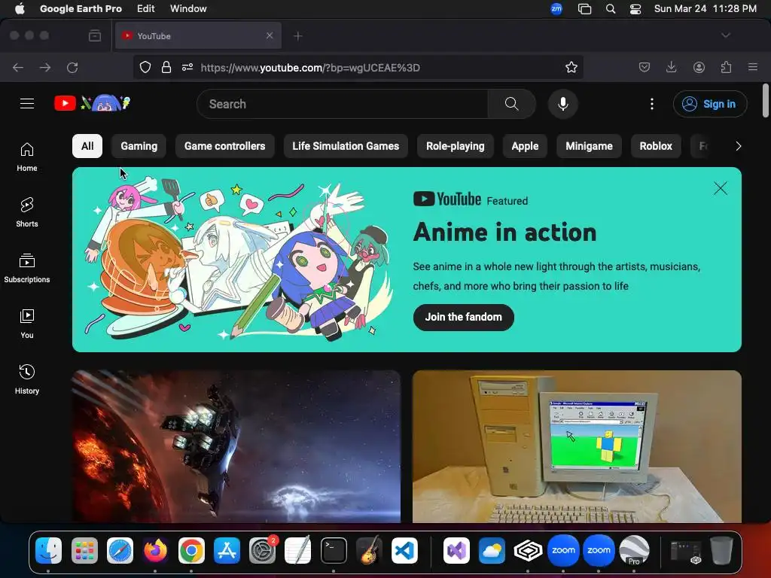
Task: Click the Zoom status icon in the menu bar
Action: point(556,9)
